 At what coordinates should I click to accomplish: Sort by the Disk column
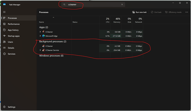[x=129, y=22]
